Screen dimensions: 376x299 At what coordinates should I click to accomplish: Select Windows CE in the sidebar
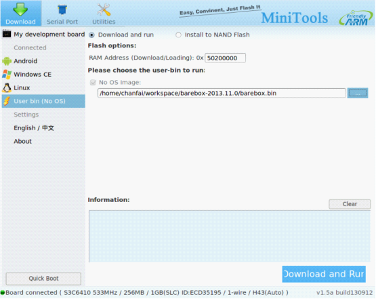pos(43,75)
